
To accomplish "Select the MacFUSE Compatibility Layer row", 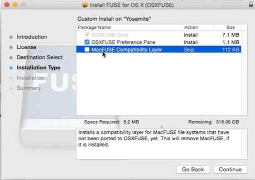I will tap(159, 50).
